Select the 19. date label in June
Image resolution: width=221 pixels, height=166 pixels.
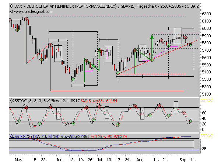point(81,160)
